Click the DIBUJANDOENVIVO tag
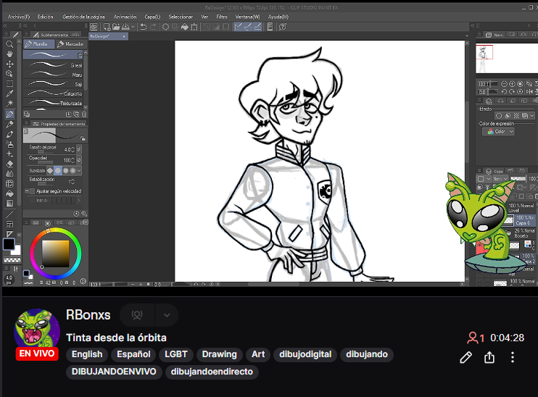Image resolution: width=538 pixels, height=397 pixels. click(x=114, y=372)
